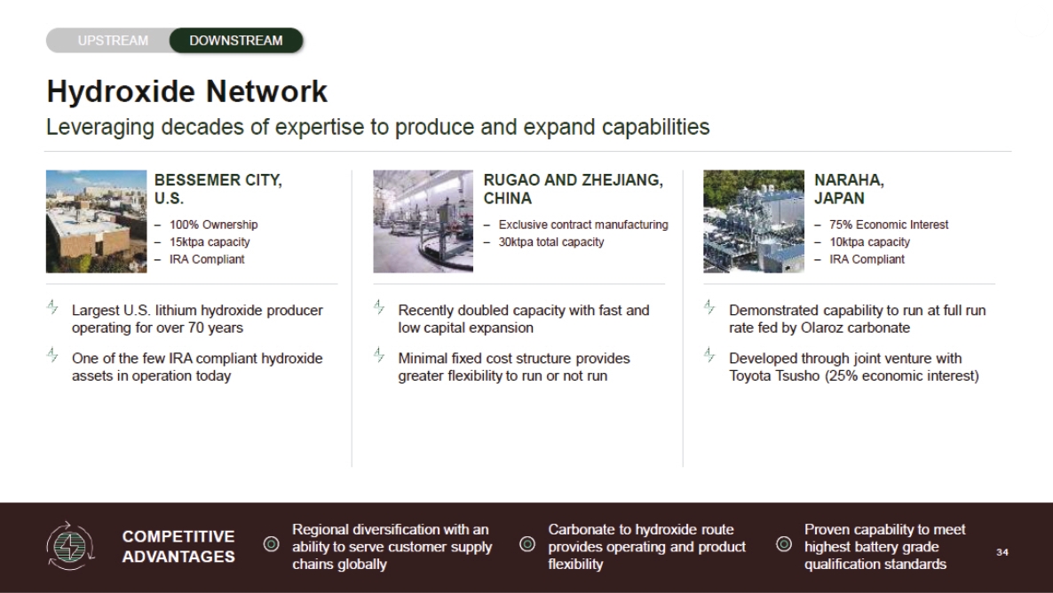Click Exclusive contract manufacturing text
Image resolution: width=1053 pixels, height=593 pixels.
coord(583,225)
